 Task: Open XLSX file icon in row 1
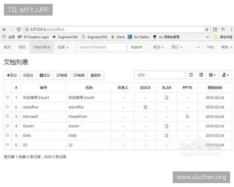[167, 98]
